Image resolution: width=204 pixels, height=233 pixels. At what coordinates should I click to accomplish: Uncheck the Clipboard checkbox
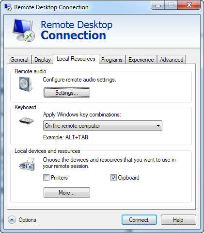(113, 178)
